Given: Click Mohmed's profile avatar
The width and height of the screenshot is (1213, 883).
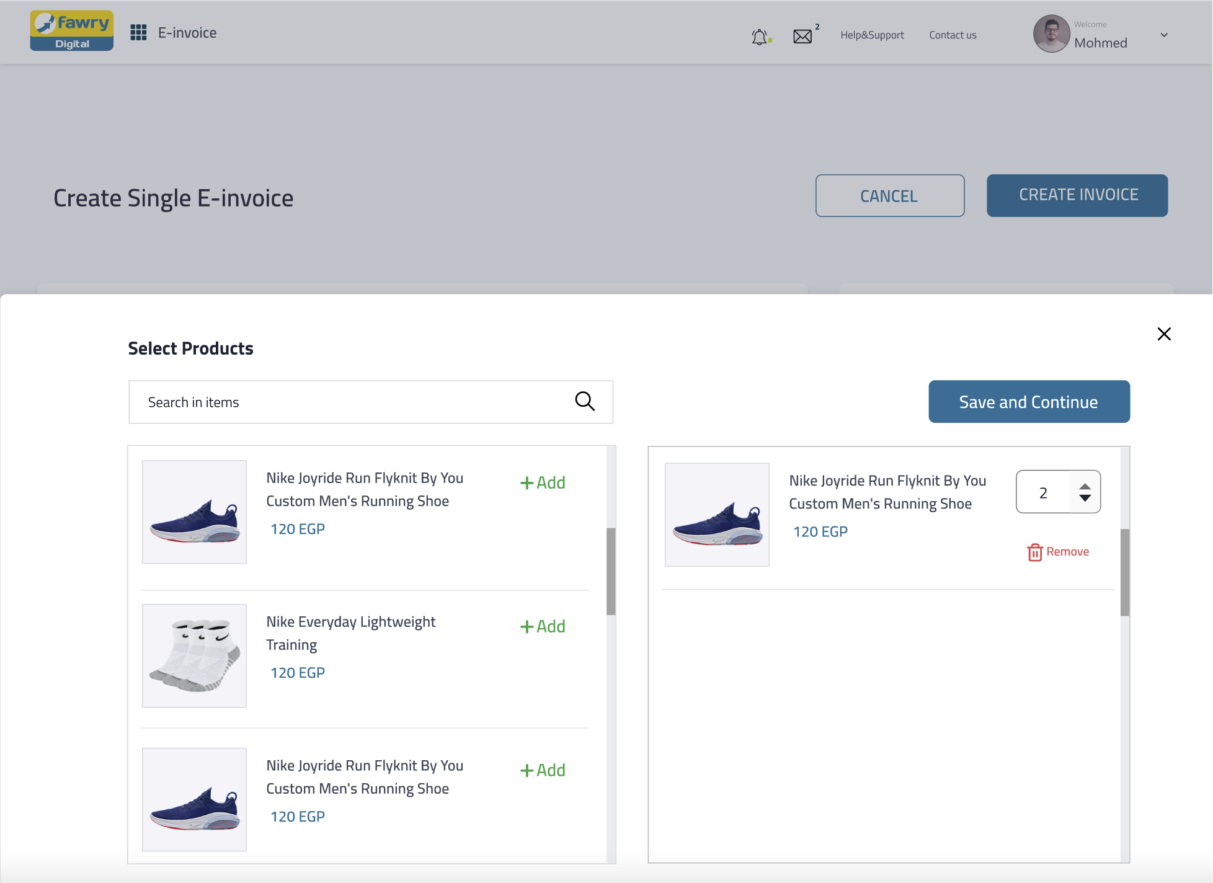Looking at the screenshot, I should [1051, 34].
